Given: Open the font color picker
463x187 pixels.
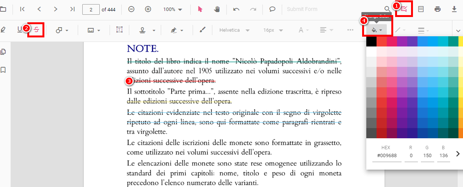Looking at the screenshot, I should [304, 30].
